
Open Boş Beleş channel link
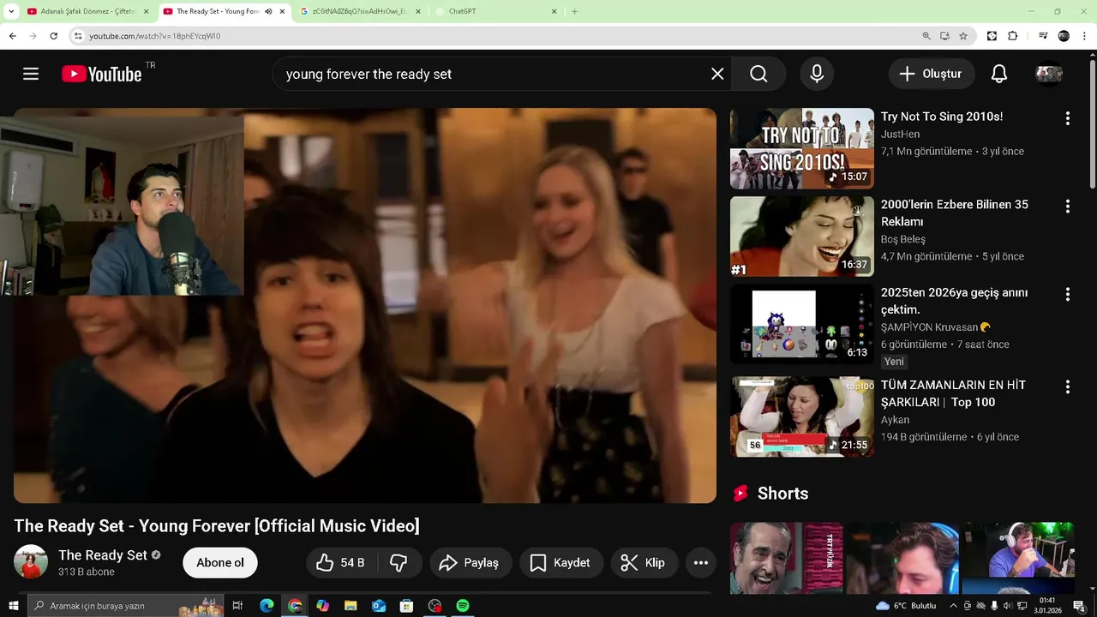pos(903,239)
